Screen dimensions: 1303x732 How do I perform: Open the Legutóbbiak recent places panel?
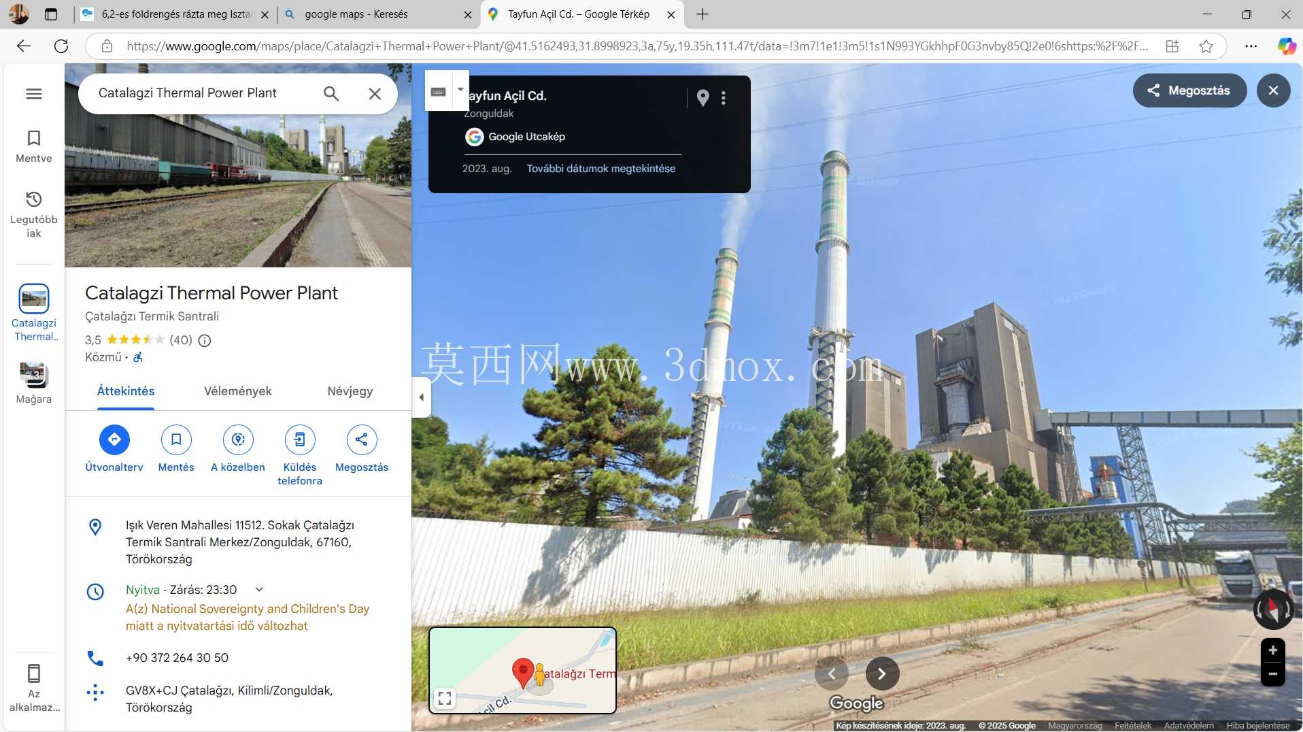click(x=34, y=215)
